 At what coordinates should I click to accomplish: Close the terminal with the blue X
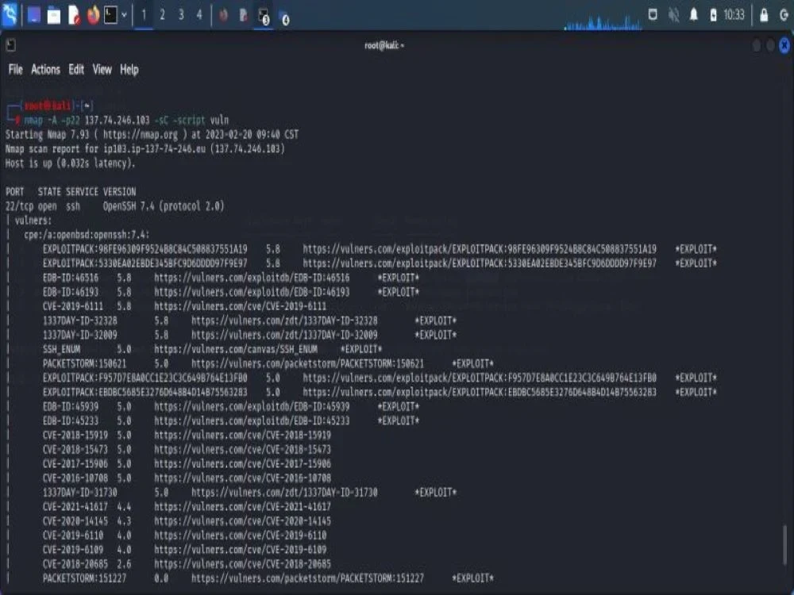(784, 45)
